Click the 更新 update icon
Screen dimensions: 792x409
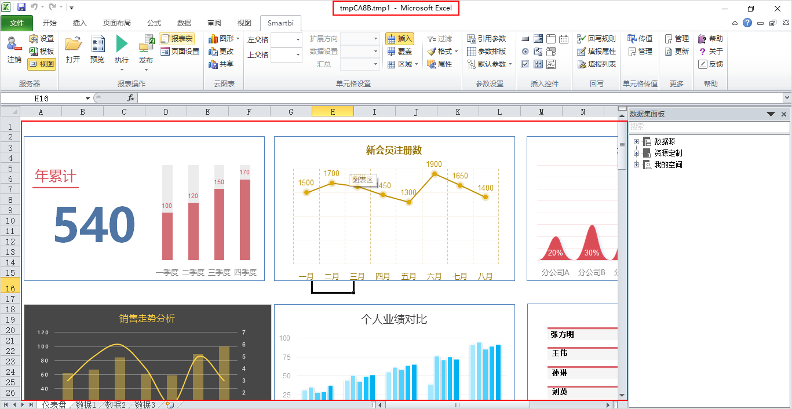coord(669,51)
